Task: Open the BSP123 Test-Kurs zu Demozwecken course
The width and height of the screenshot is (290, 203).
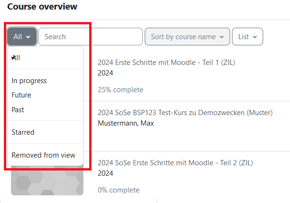Action: coord(185,113)
